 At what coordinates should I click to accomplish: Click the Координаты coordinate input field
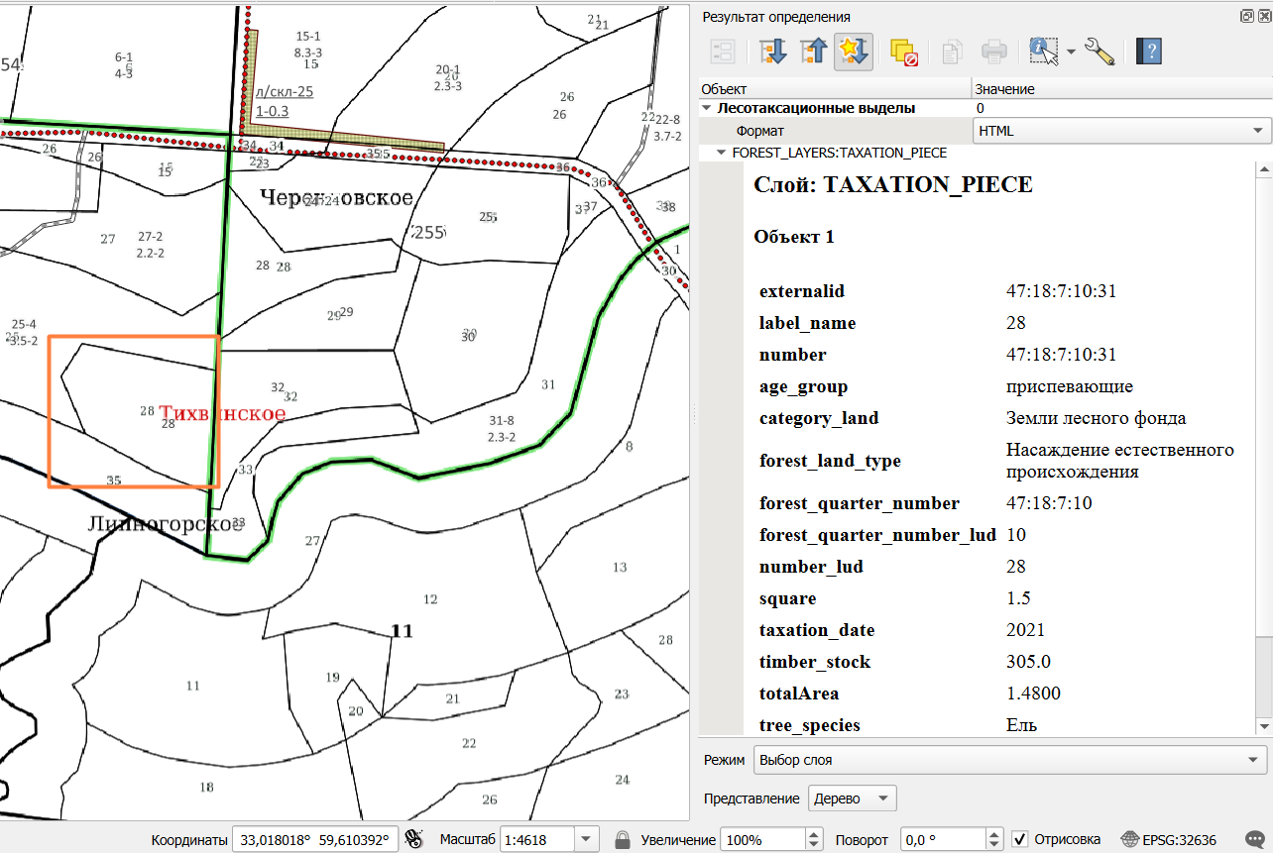coord(315,839)
